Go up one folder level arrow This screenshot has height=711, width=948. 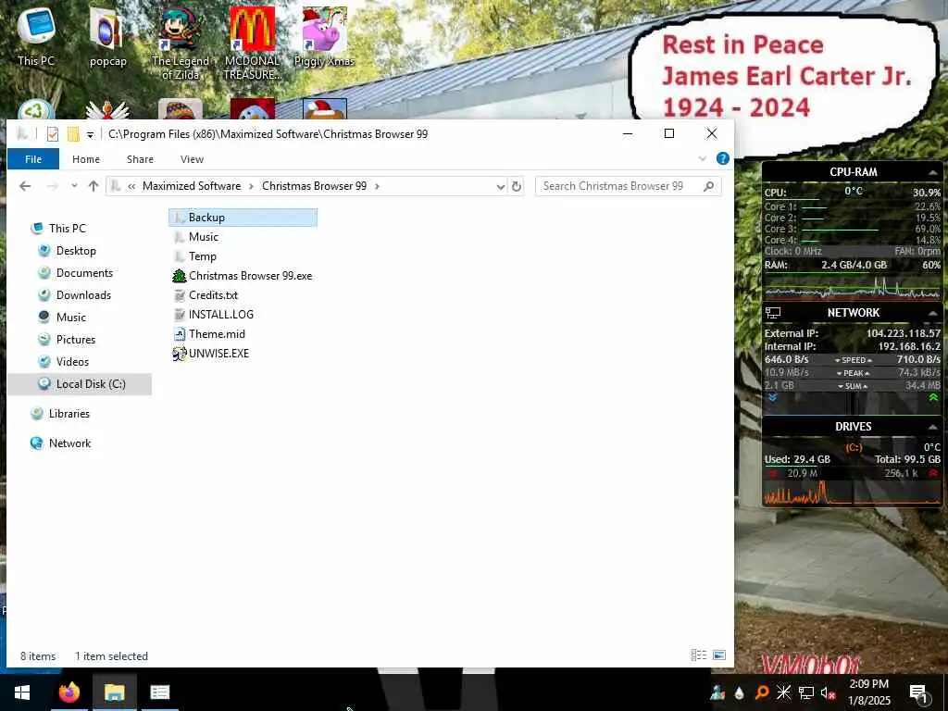tap(94, 186)
